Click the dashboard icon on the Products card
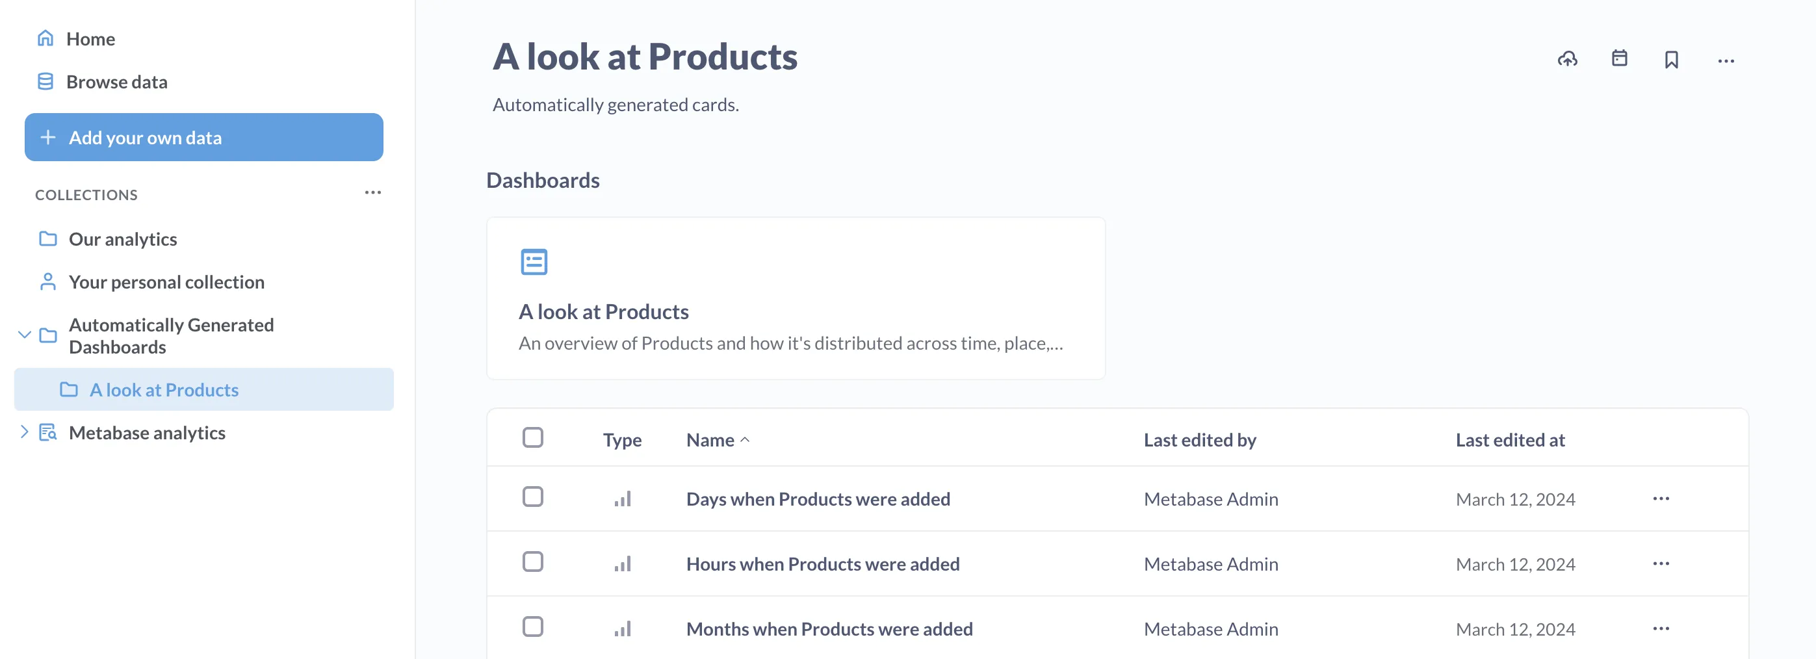The width and height of the screenshot is (1816, 659). tap(534, 261)
